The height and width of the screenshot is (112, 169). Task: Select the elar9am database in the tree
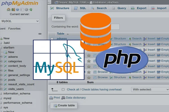[x=9, y=48]
